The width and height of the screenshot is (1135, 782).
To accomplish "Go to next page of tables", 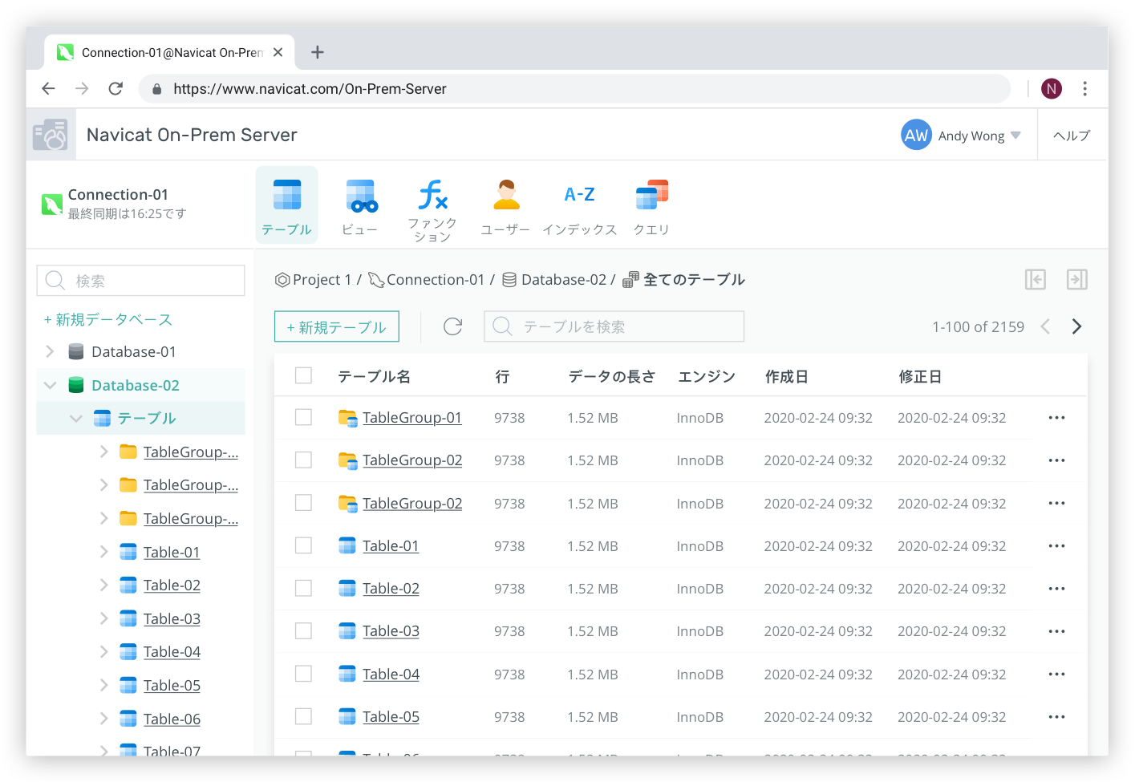I will [1077, 326].
